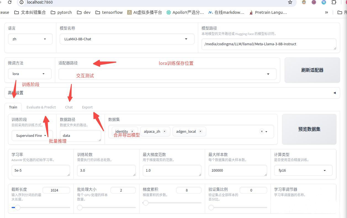Viewport: 347px width, 218px height.
Task: Open the fp16 计算类型 dropdown
Action: click(x=325, y=170)
